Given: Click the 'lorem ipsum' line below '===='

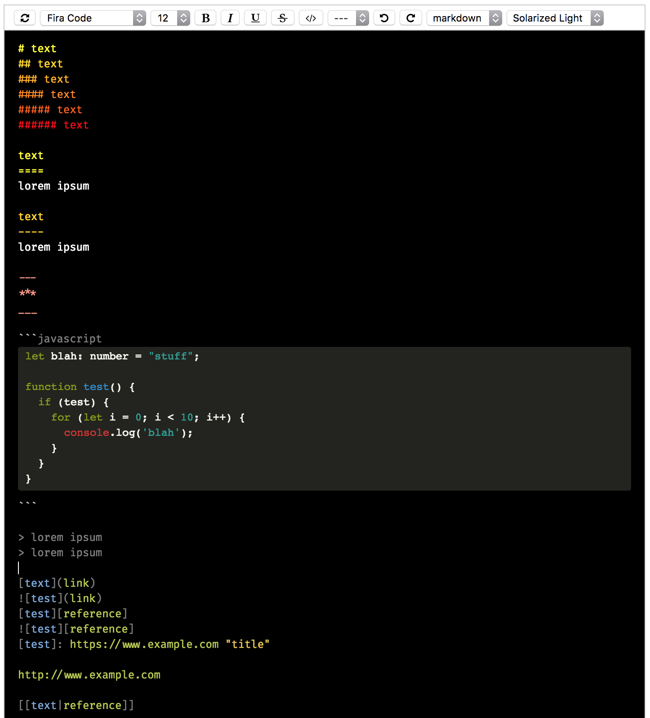Looking at the screenshot, I should coord(54,186).
